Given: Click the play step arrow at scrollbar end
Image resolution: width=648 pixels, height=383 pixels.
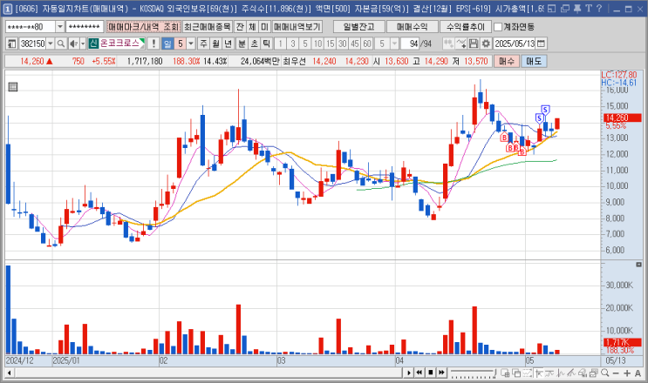Looking at the screenshot, I should click(x=408, y=373).
